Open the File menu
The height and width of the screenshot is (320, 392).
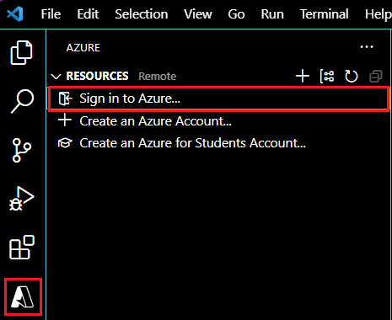[51, 14]
